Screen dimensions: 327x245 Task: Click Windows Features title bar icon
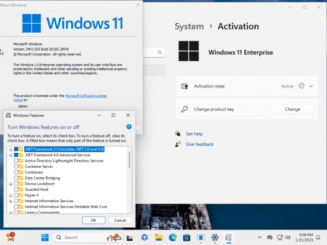8,115
